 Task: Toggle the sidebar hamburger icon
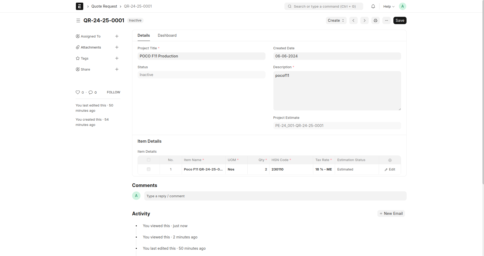click(78, 20)
